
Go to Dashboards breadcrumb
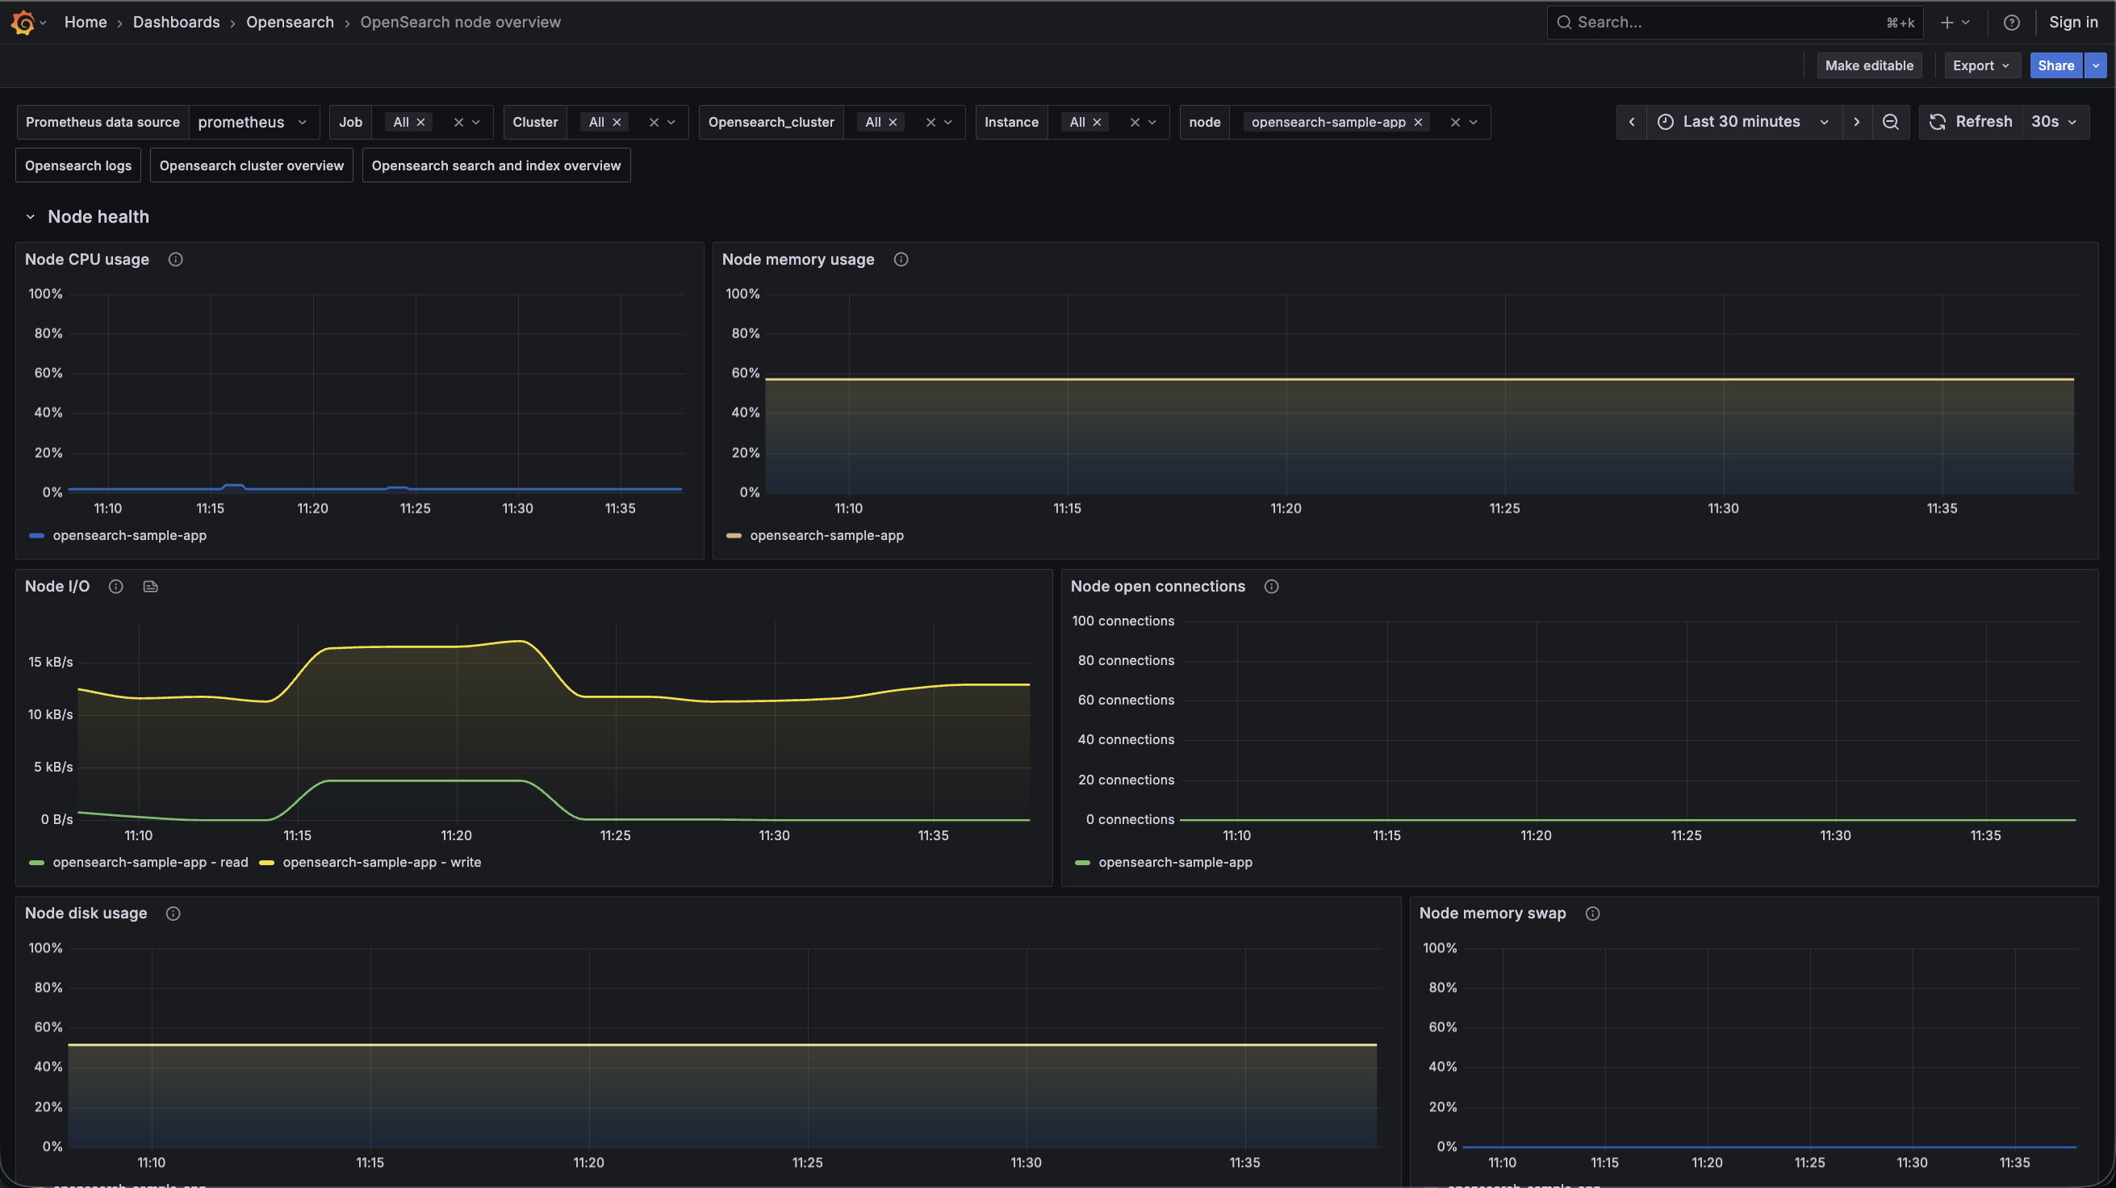click(177, 22)
